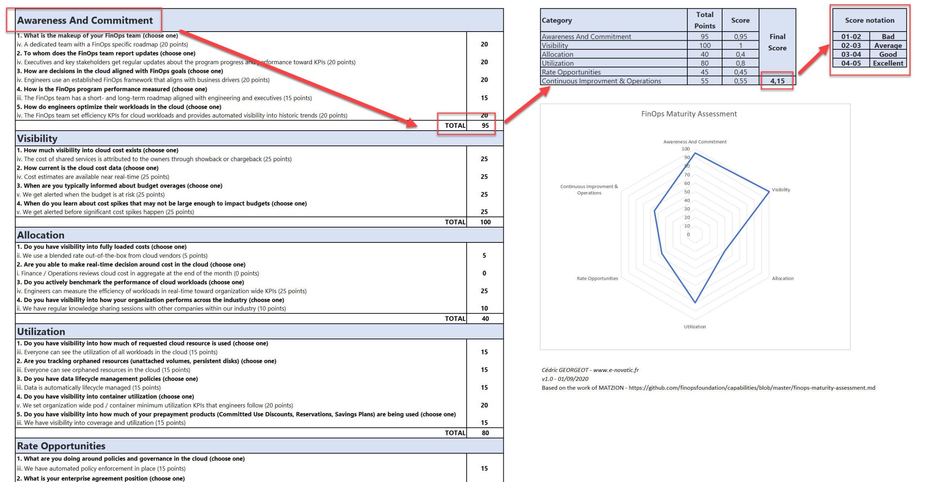Click the radar chart plot area

pos(695,234)
